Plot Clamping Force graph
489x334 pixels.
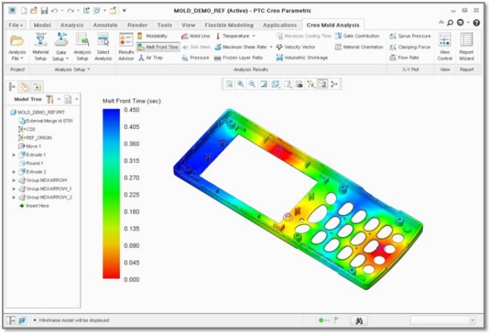click(410, 47)
